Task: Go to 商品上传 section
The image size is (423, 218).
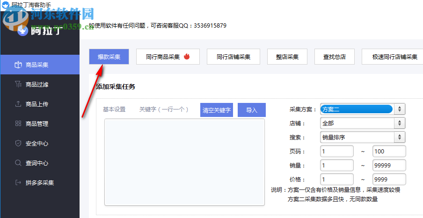Action: click(x=40, y=104)
